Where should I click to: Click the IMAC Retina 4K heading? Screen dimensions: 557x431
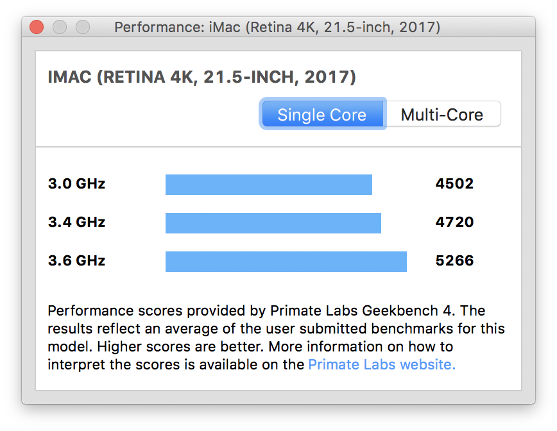coord(201,77)
